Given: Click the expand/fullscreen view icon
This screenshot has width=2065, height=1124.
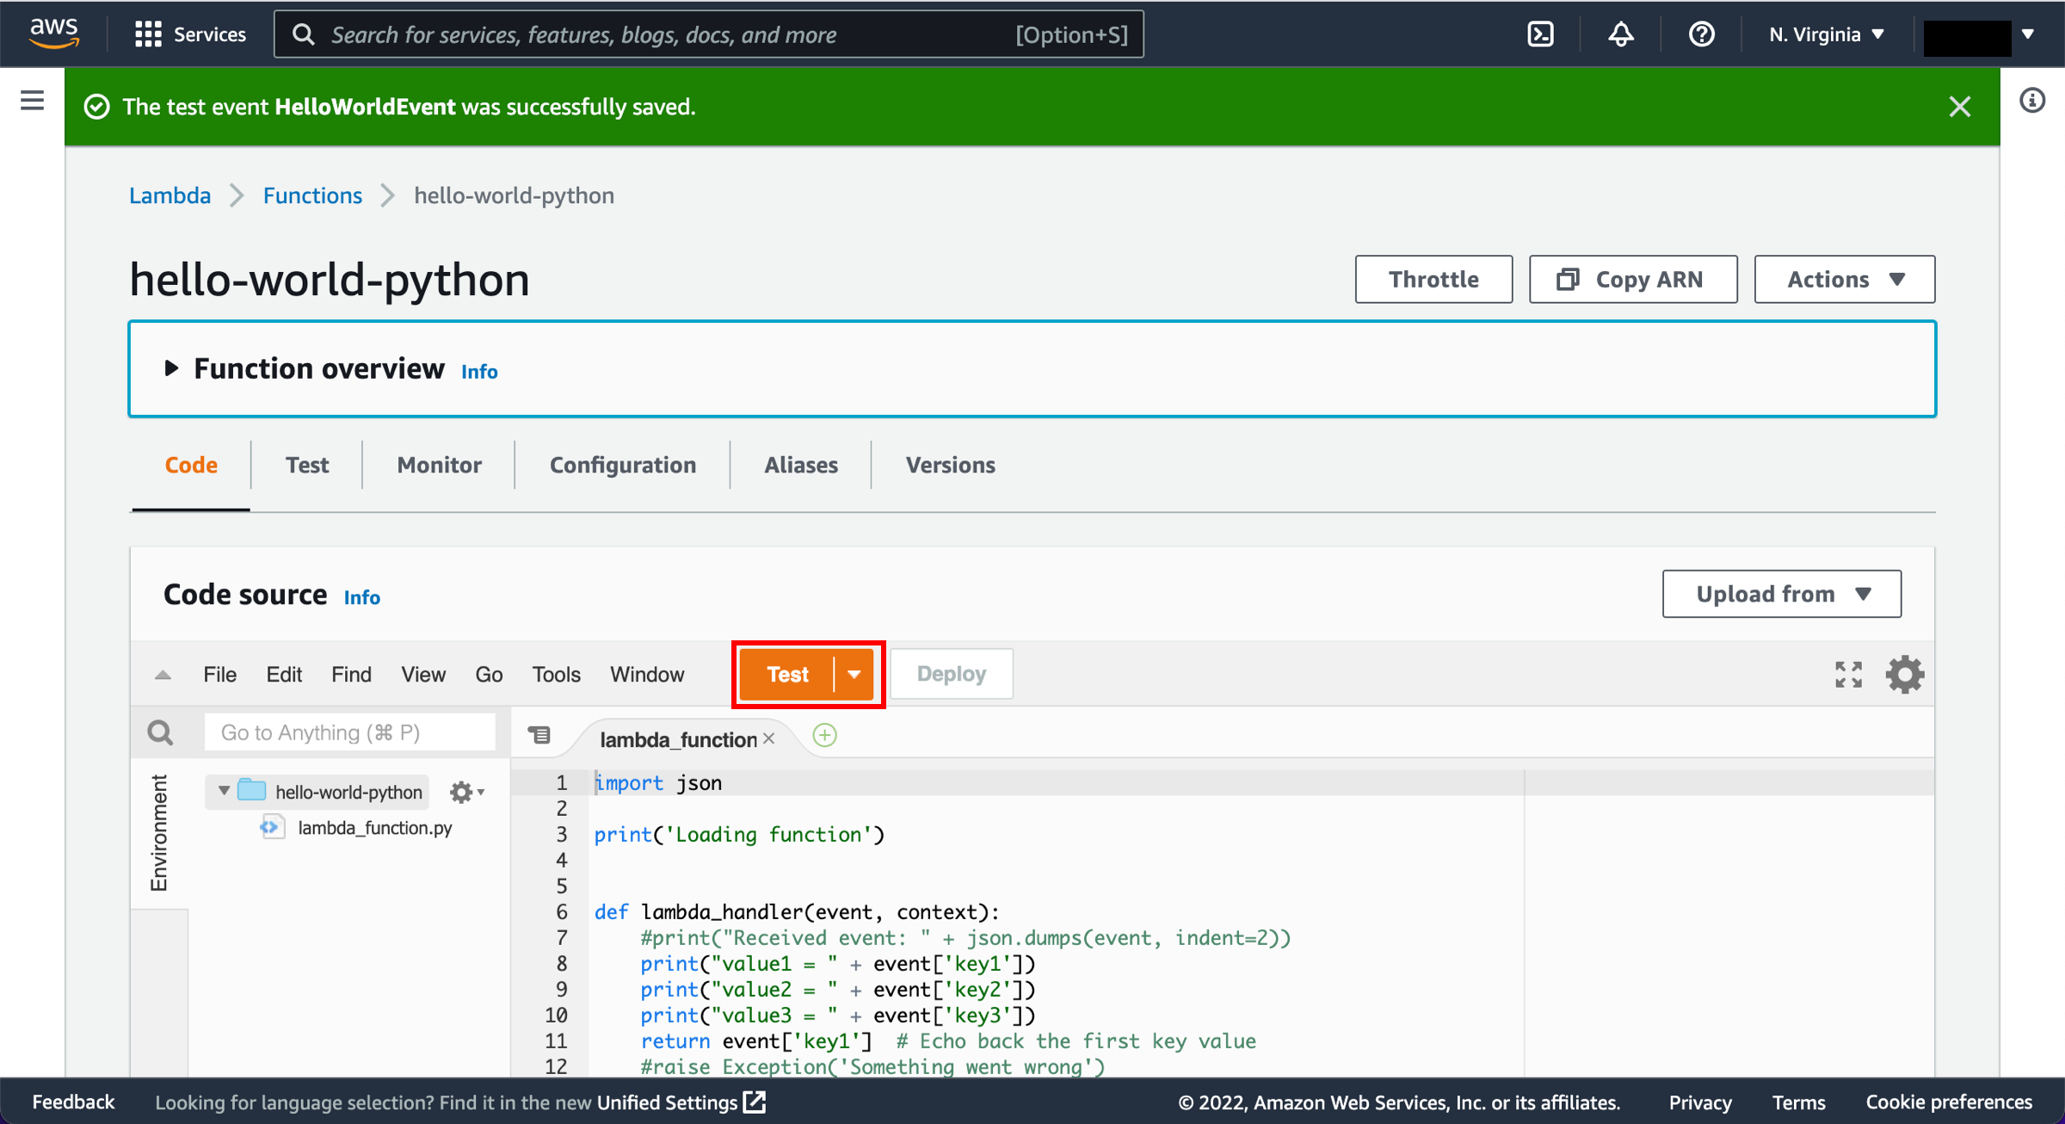Looking at the screenshot, I should [1849, 674].
